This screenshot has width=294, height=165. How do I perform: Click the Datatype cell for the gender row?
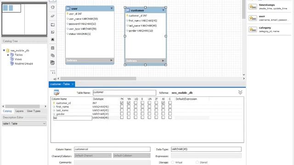105,114
